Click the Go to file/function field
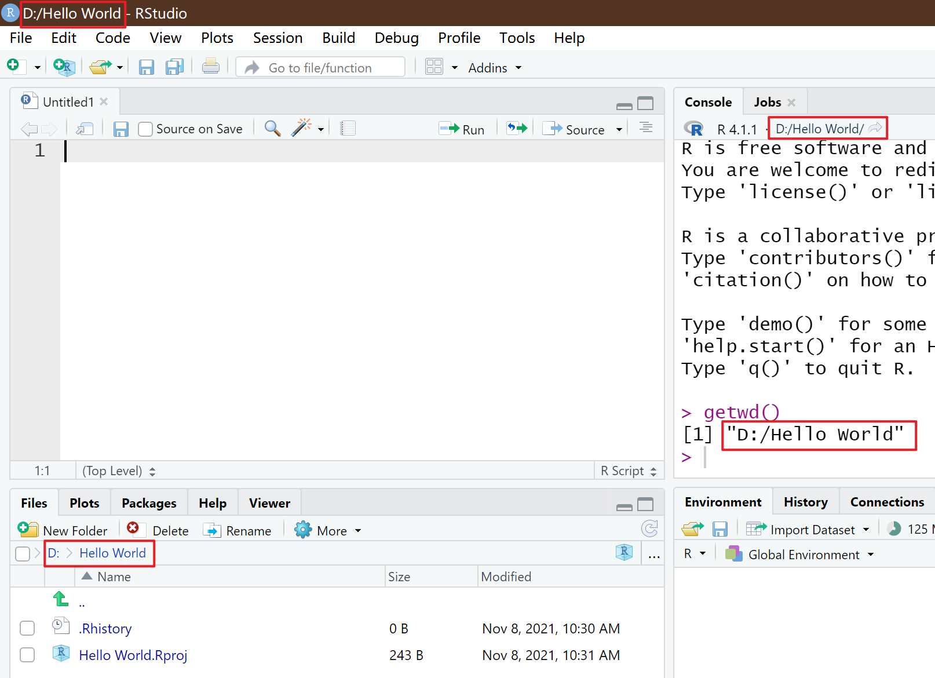 tap(320, 68)
